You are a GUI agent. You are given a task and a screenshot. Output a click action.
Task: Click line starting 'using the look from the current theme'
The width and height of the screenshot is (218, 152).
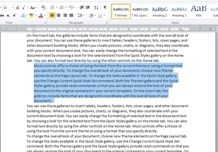coord(92,131)
